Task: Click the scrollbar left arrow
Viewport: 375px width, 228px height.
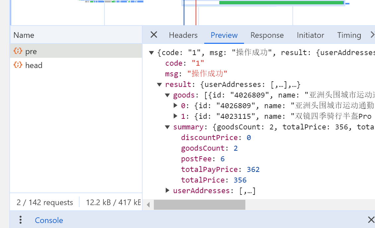Action: click(x=148, y=205)
